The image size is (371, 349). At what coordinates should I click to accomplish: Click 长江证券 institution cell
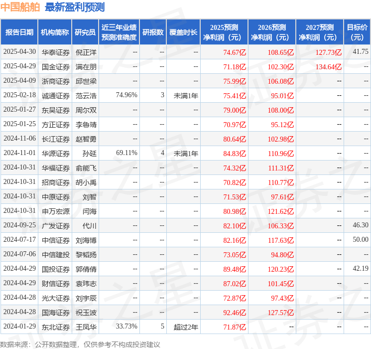pos(56,139)
